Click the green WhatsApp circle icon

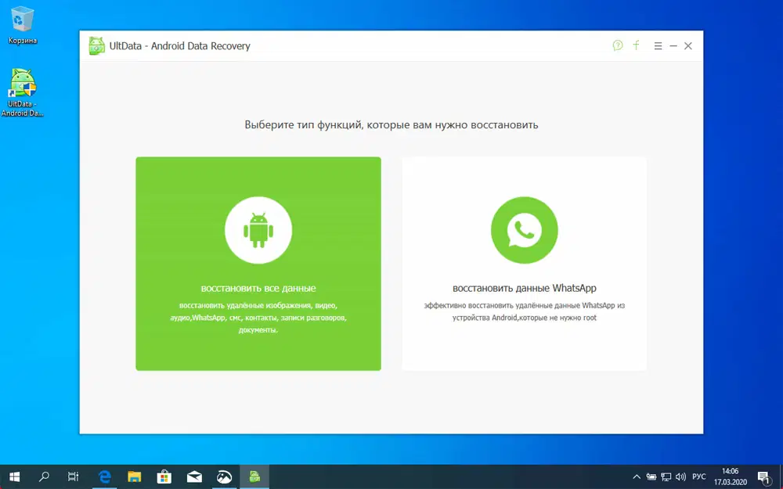point(524,229)
